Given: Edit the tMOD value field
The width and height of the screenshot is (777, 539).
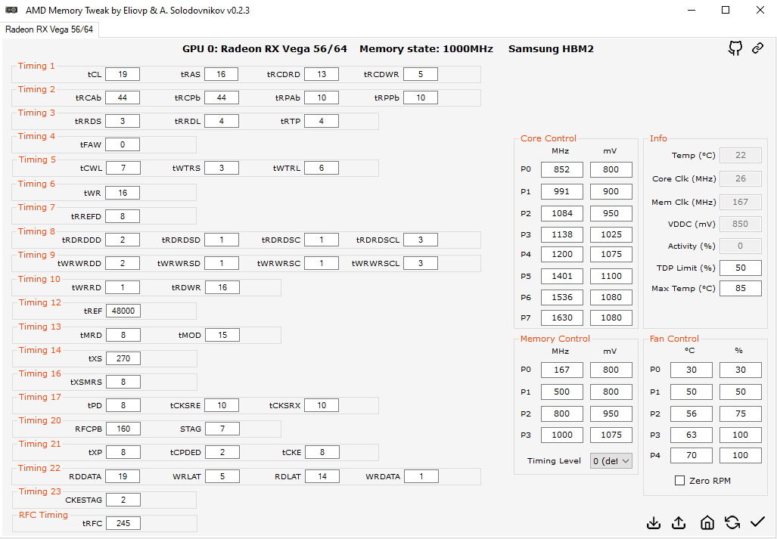Looking at the screenshot, I should [222, 335].
